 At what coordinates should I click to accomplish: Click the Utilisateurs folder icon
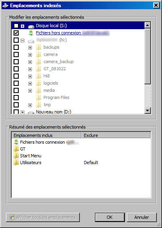pyautogui.click(x=16, y=163)
